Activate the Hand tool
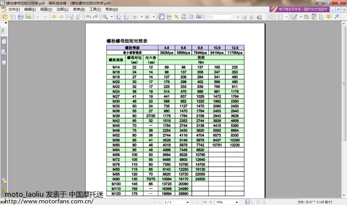This screenshot has width=347, height=205. 161,17
